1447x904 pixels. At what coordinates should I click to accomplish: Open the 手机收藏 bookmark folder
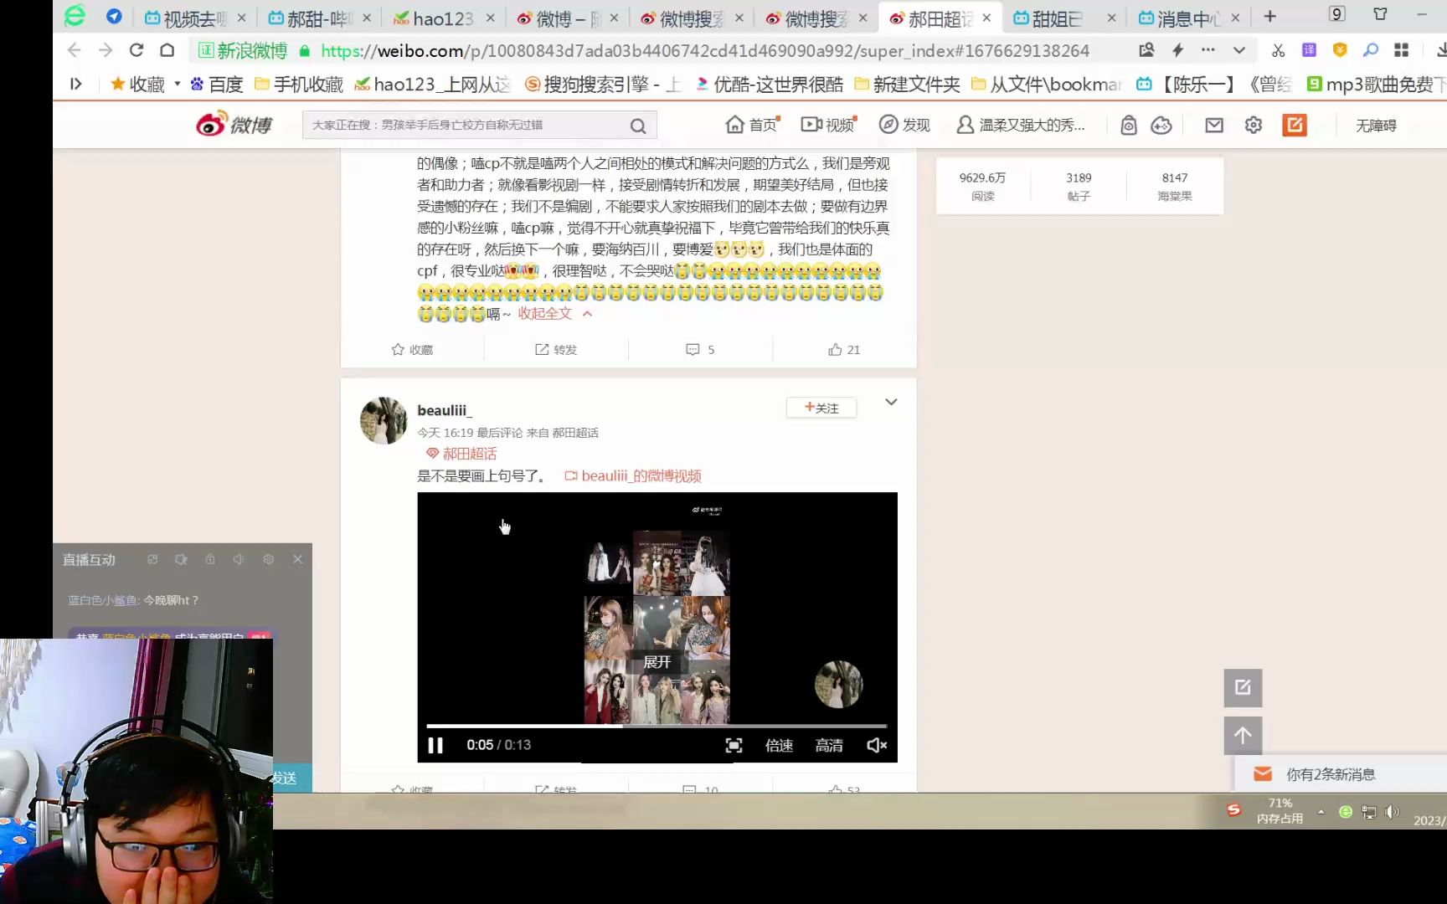click(x=299, y=84)
